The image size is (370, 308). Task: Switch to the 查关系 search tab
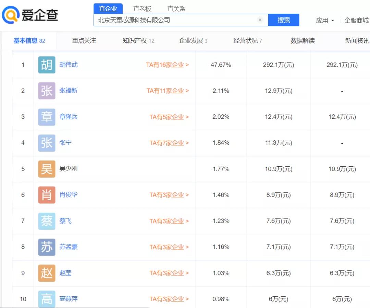click(x=176, y=9)
